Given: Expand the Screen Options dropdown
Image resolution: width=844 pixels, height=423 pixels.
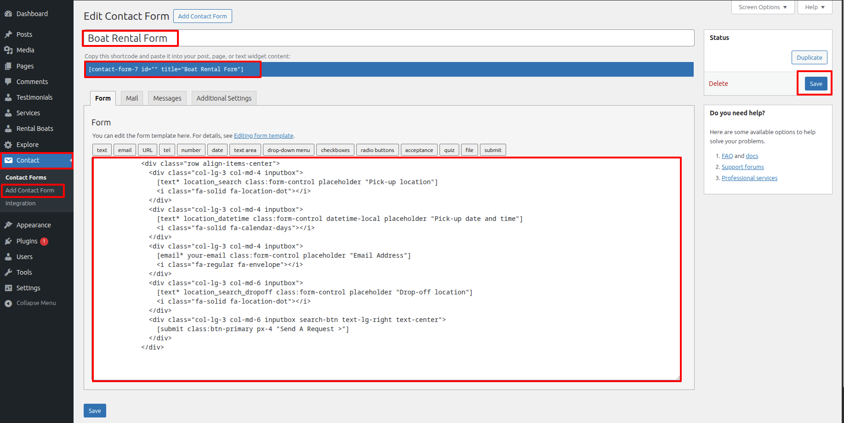Looking at the screenshot, I should pyautogui.click(x=763, y=7).
